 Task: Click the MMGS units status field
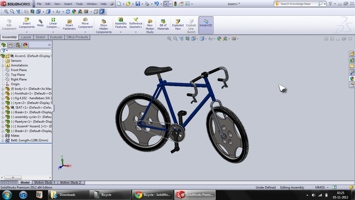[320, 187]
